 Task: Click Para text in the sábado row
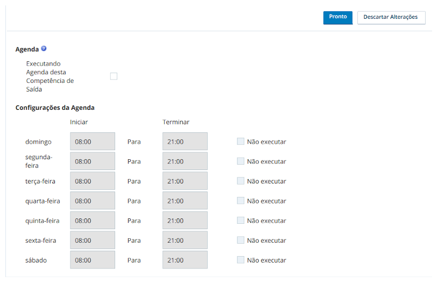click(134, 260)
